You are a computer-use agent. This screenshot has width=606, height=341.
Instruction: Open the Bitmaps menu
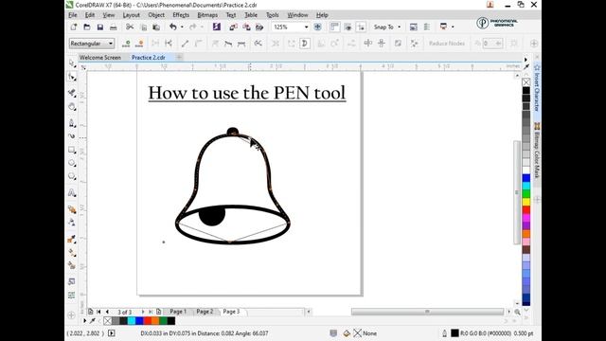[x=207, y=15]
